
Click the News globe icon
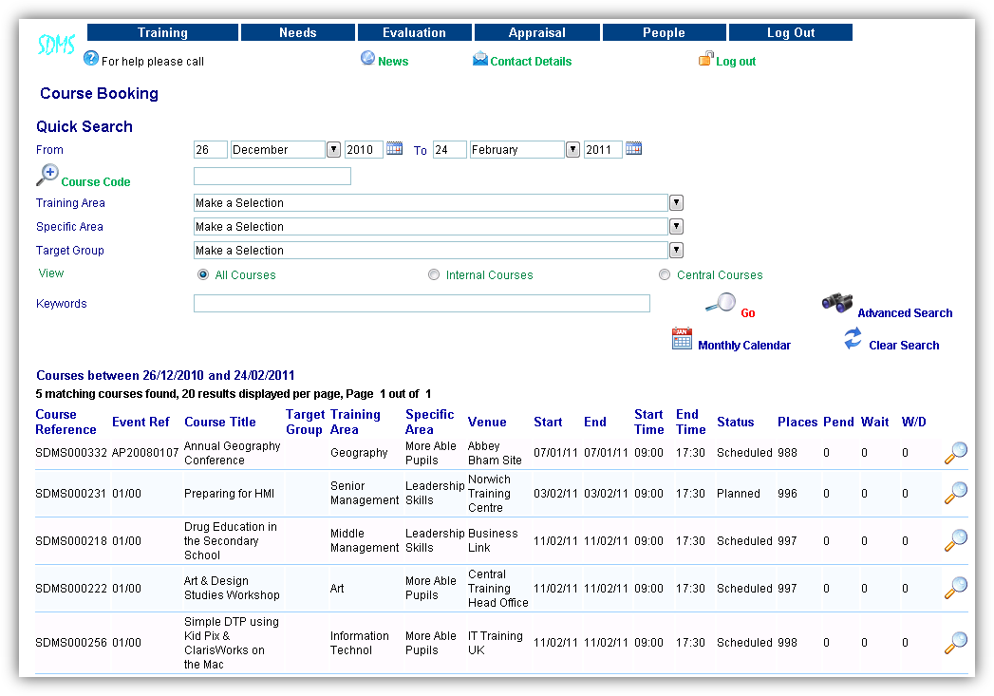point(367,58)
